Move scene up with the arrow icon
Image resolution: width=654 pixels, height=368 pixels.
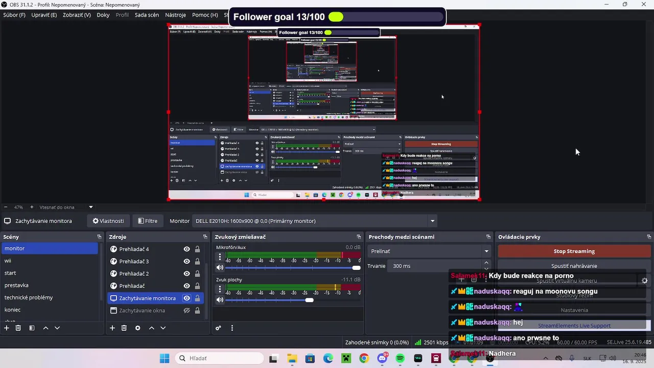45,328
